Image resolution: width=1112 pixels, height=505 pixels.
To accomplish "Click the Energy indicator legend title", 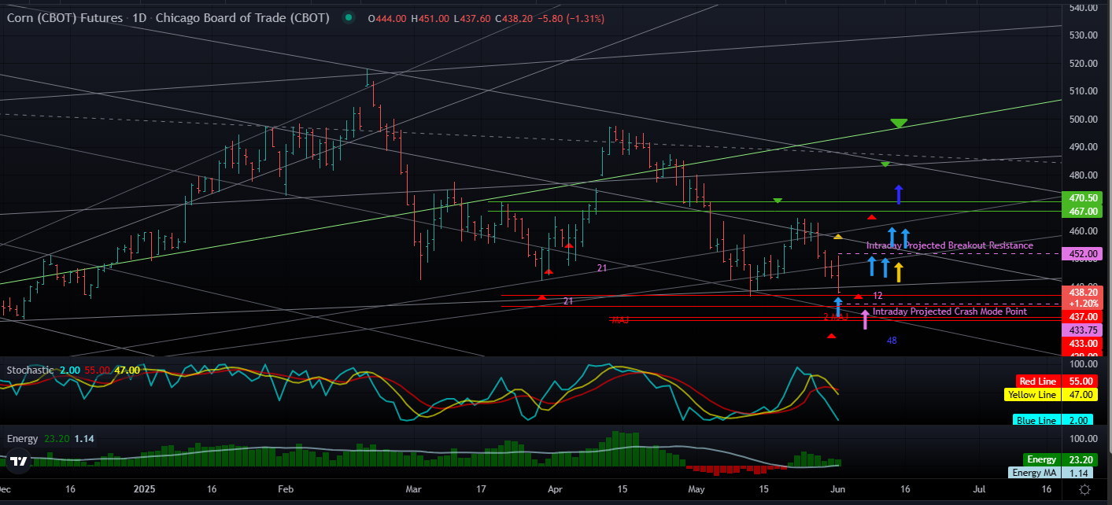I will tap(22, 438).
